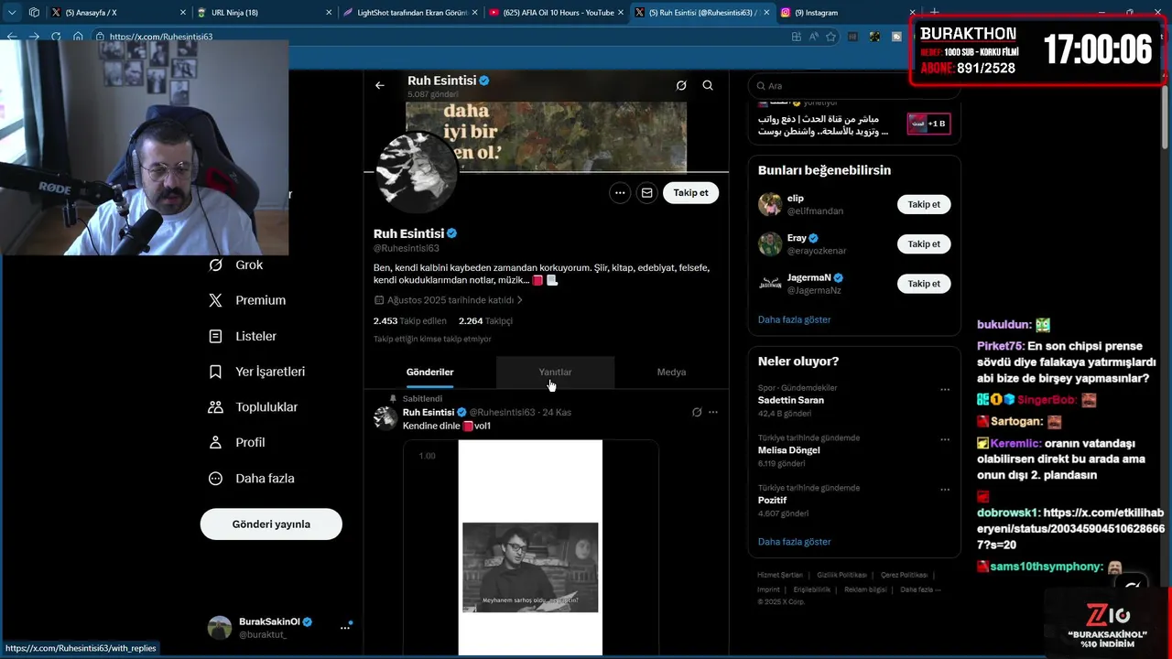Click elip's avatar in suggestions

[770, 204]
